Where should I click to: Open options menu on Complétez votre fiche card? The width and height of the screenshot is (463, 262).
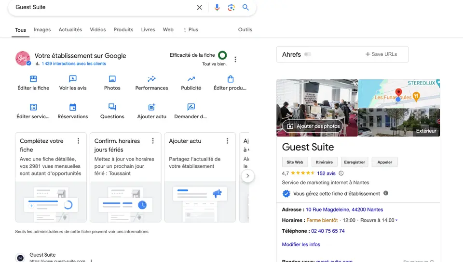(78, 141)
